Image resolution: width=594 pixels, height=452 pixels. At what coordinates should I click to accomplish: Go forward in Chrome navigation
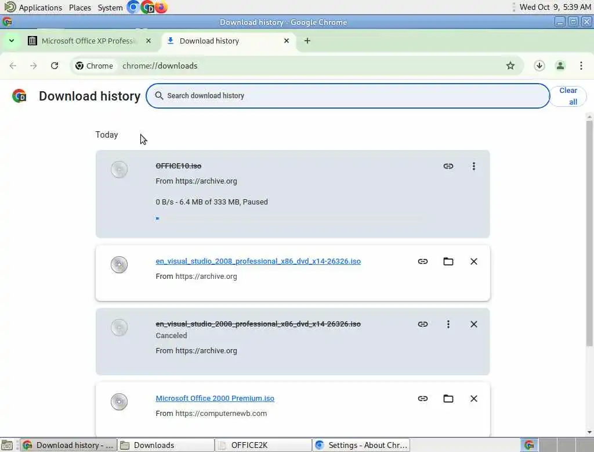(x=33, y=66)
